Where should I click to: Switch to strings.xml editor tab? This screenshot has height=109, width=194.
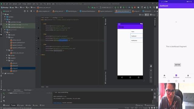pyautogui.click(x=136, y=11)
